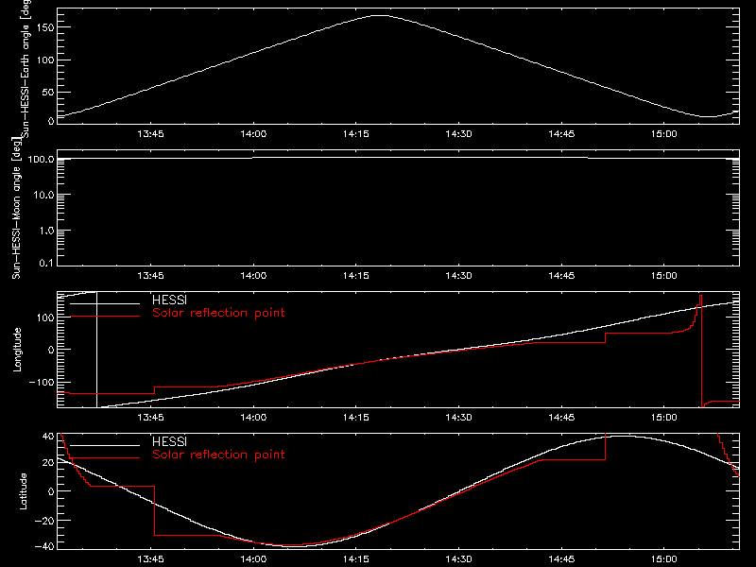756x567 pixels.
Task: Click white HESSI legend line in Latitude plot
Action: coord(105,445)
